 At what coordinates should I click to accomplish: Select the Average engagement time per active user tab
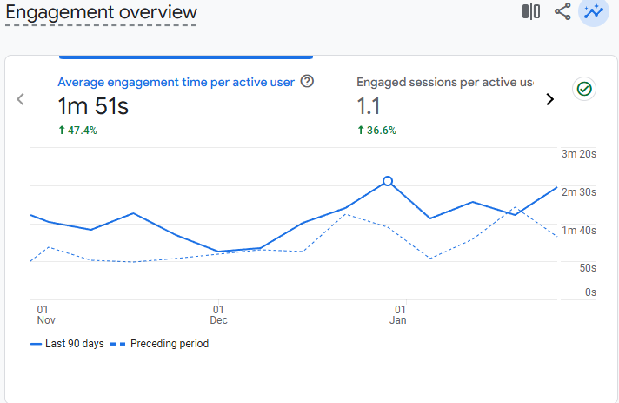coord(176,82)
